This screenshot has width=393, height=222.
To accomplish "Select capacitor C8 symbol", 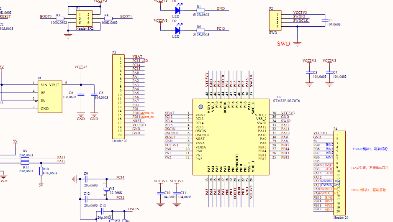I will 94,94.
